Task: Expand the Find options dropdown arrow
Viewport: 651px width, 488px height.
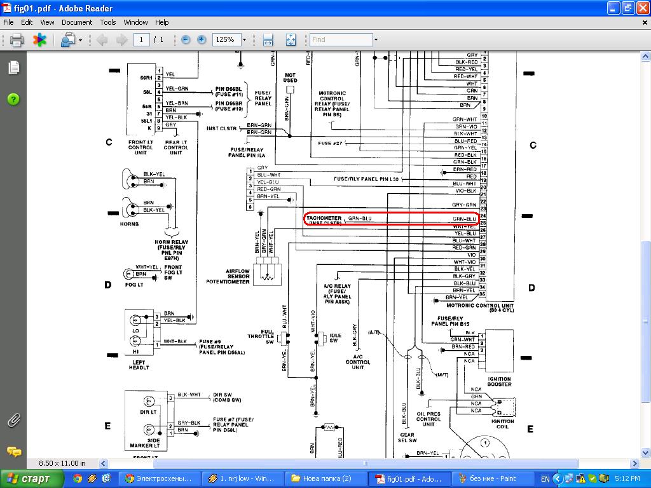Action: point(376,39)
